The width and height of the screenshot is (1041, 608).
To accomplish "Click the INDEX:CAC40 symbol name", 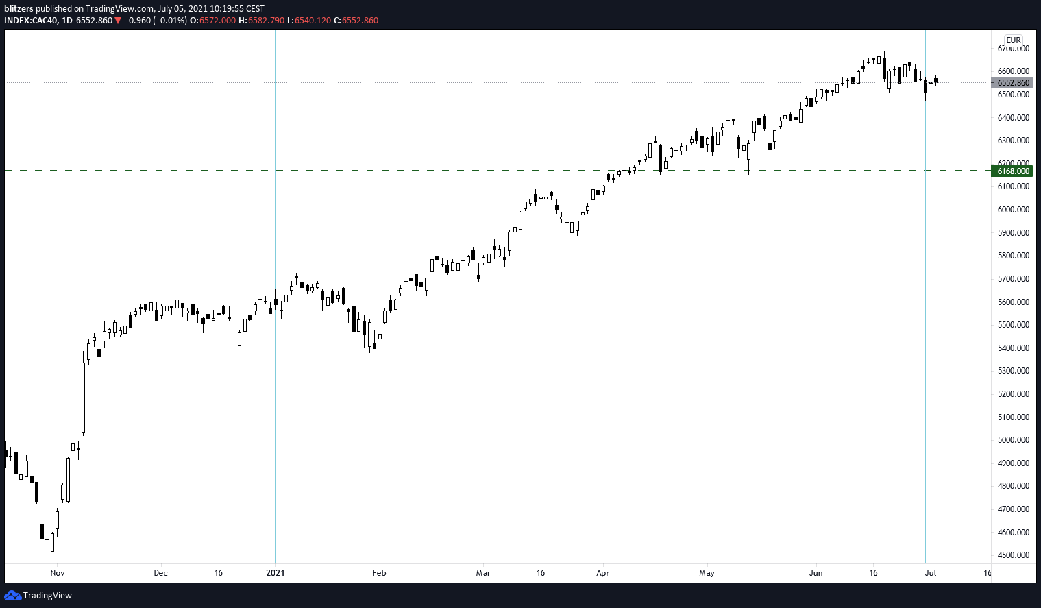I will 31,21.
